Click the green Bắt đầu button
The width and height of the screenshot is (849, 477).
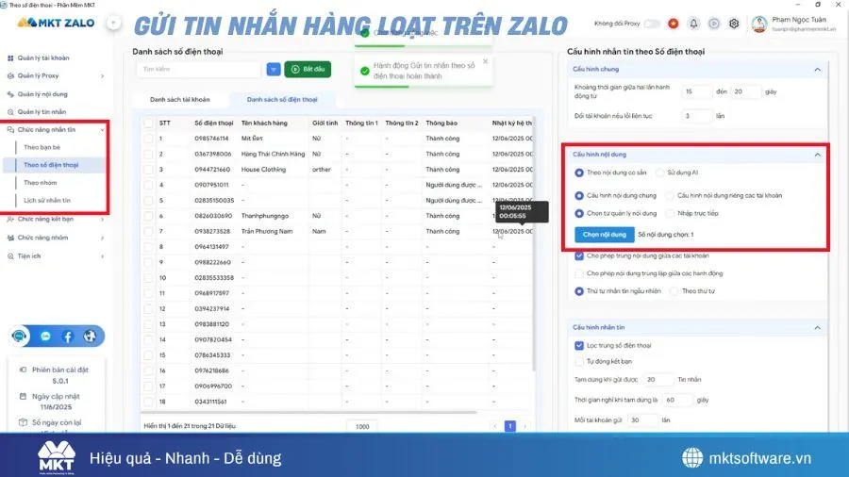click(x=308, y=69)
